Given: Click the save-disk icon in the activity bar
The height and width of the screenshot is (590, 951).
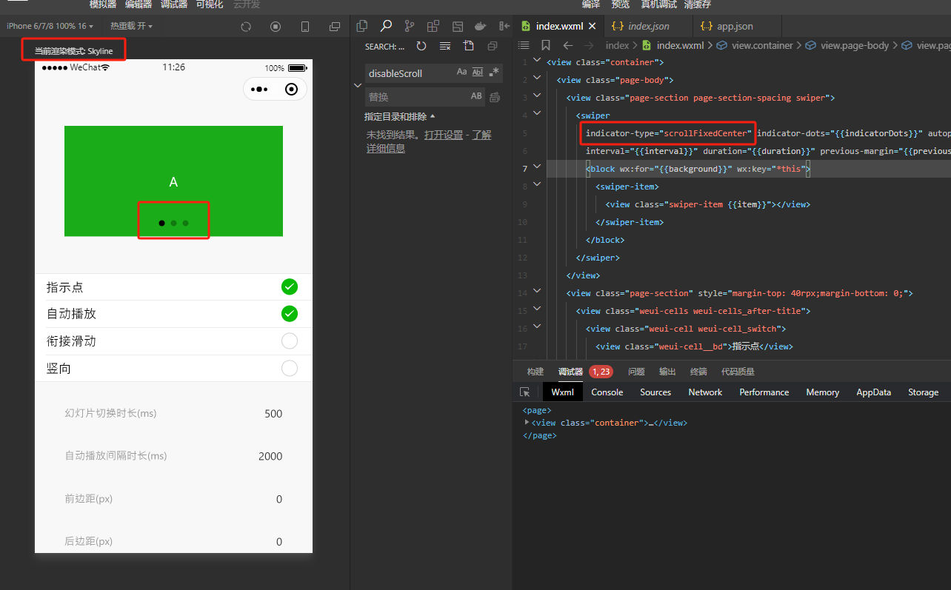Looking at the screenshot, I should (x=458, y=26).
